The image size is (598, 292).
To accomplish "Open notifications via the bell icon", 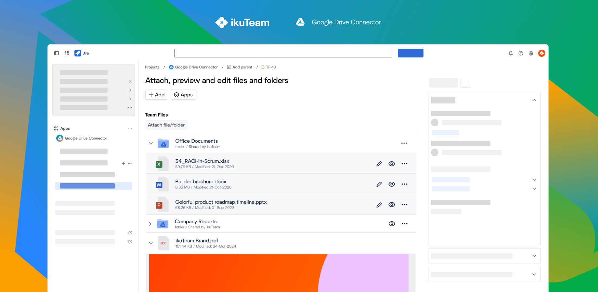I will click(511, 53).
